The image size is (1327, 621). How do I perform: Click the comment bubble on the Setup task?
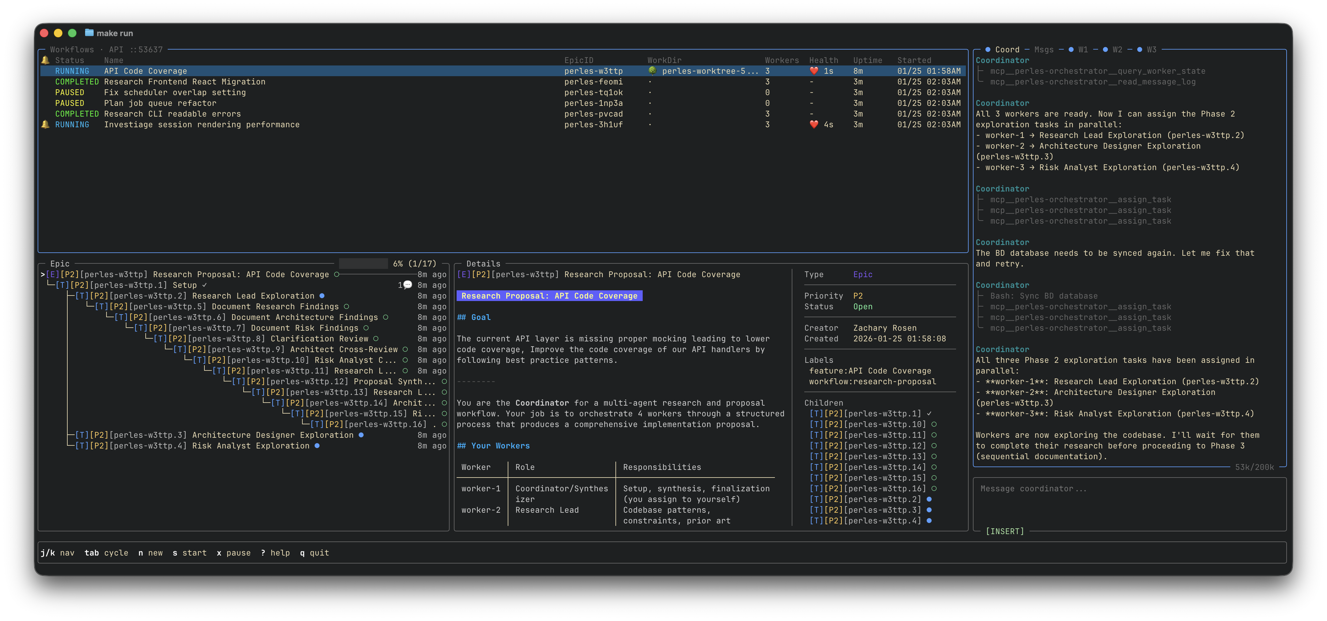tap(407, 285)
